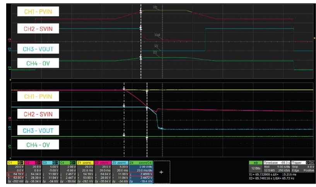The image size is (316, 187).
Task: Click the CH2 - SVIN label in upper grid
Action: click(x=38, y=29)
